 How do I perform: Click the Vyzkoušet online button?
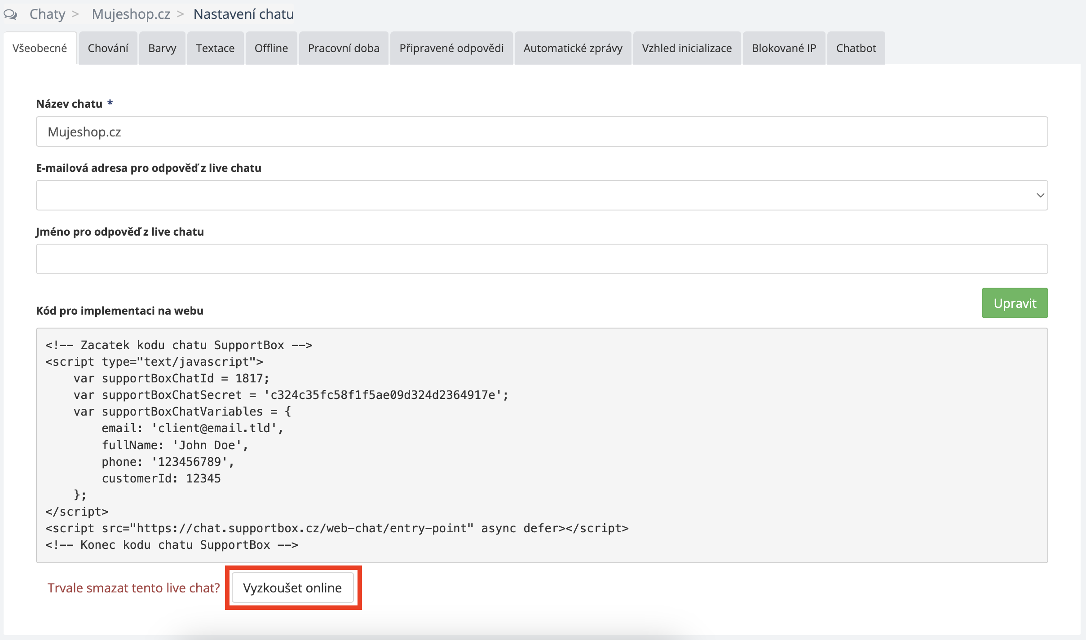(292, 588)
